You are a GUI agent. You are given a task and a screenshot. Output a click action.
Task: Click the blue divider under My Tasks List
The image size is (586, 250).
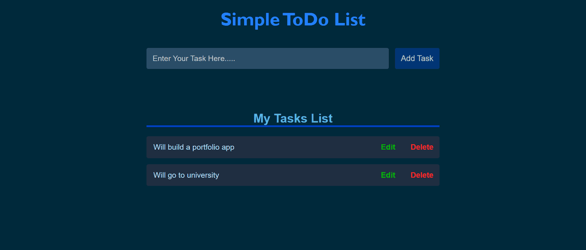pyautogui.click(x=293, y=126)
